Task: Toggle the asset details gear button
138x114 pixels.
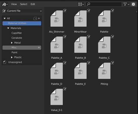Action: [133, 4]
